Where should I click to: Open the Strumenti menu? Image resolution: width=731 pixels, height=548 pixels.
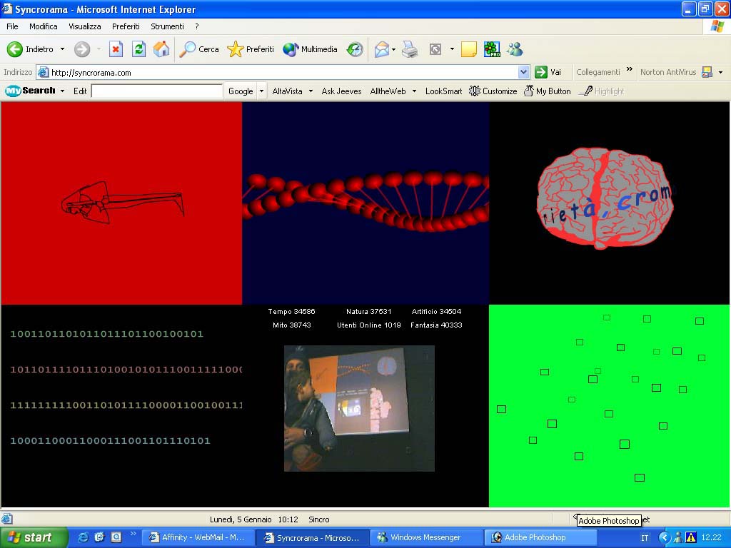[x=167, y=26]
